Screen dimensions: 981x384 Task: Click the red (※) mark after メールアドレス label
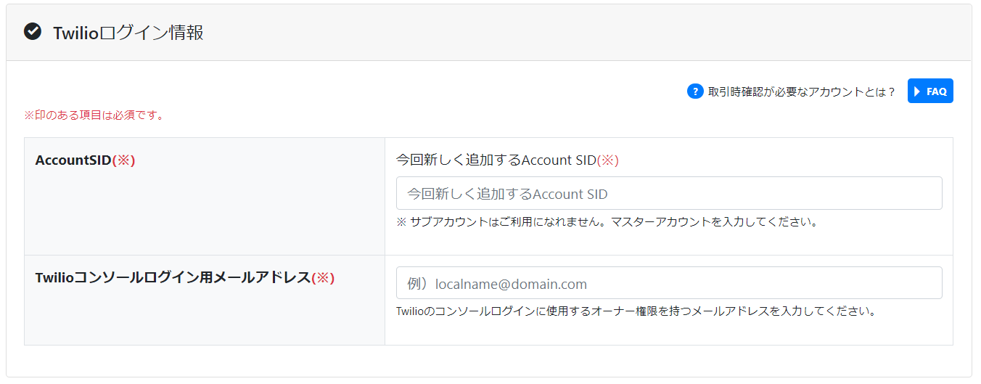[323, 277]
